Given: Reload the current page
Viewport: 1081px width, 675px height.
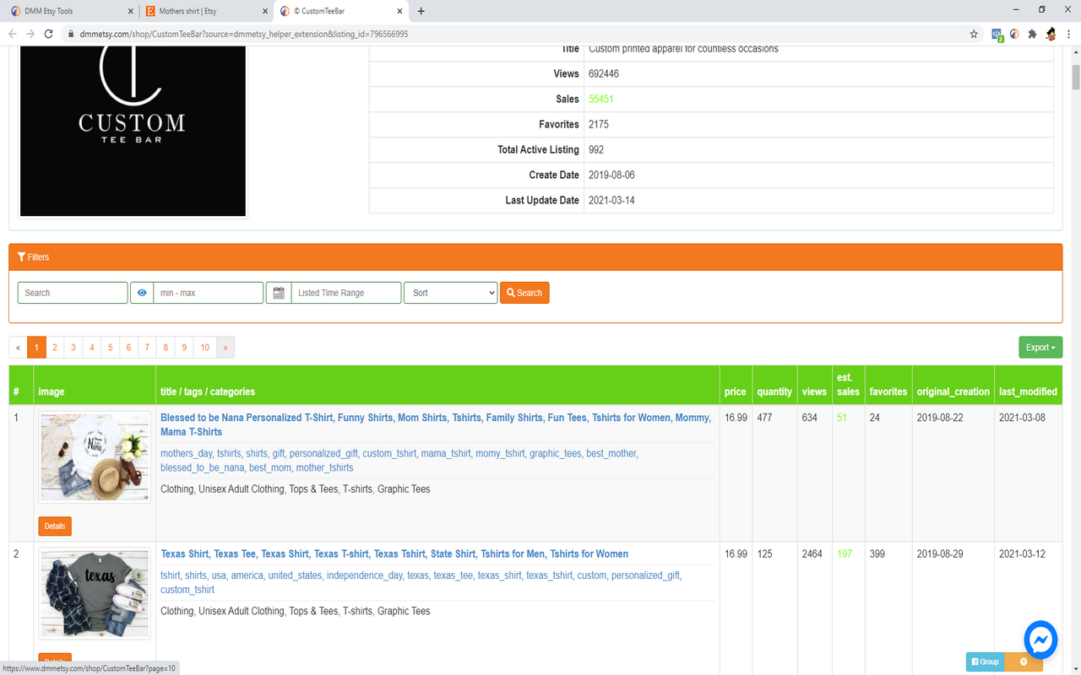Looking at the screenshot, I should tap(49, 34).
